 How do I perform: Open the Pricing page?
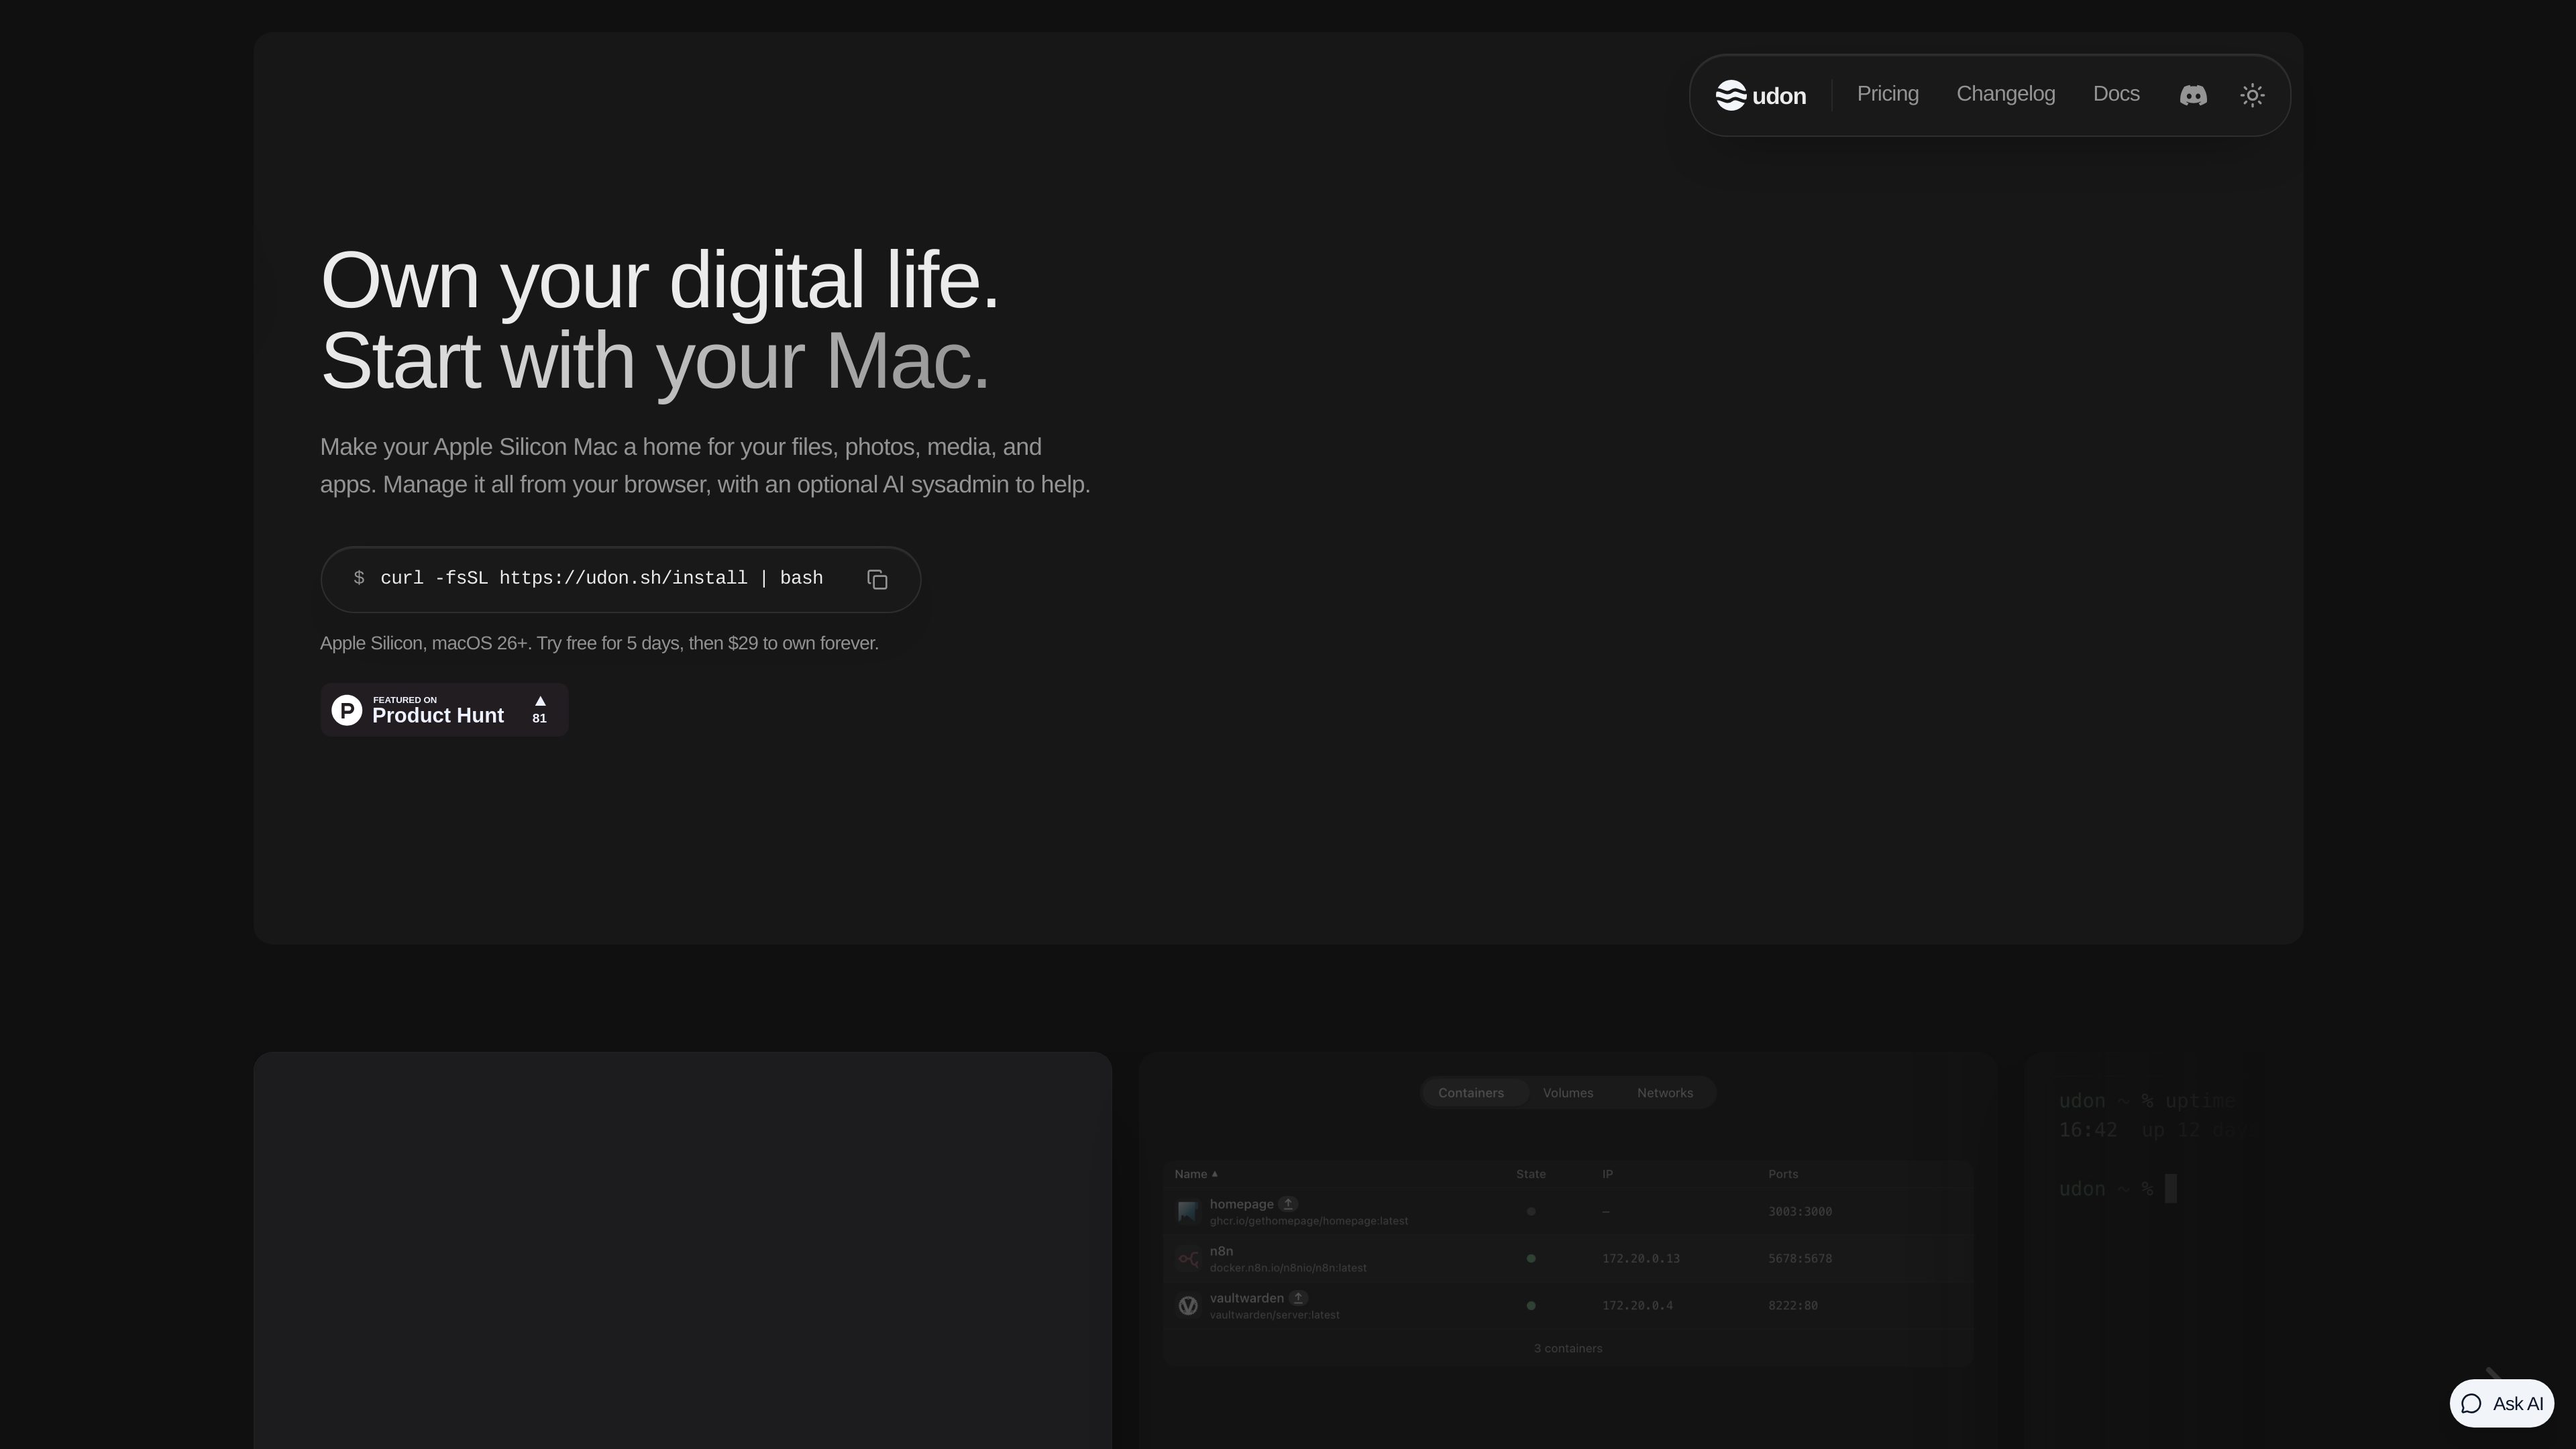coord(1887,94)
